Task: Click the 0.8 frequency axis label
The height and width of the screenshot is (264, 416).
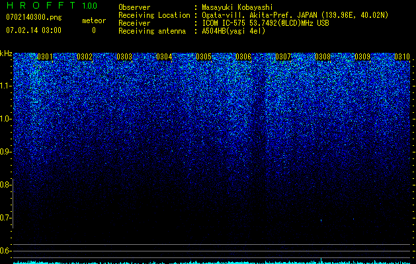Action: pyautogui.click(x=5, y=185)
